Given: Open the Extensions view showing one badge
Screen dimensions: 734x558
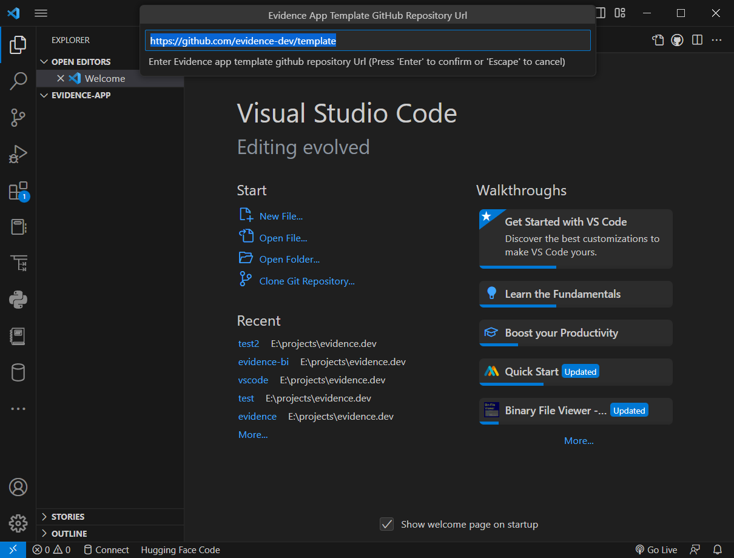Looking at the screenshot, I should [18, 190].
